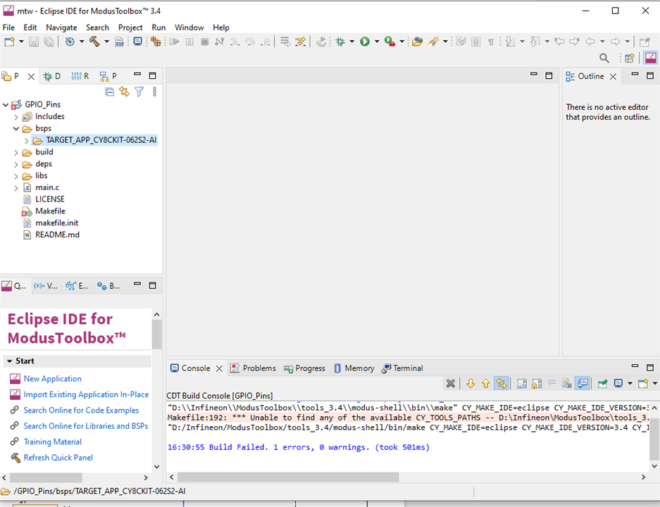Collapse the bsps folder

point(16,128)
